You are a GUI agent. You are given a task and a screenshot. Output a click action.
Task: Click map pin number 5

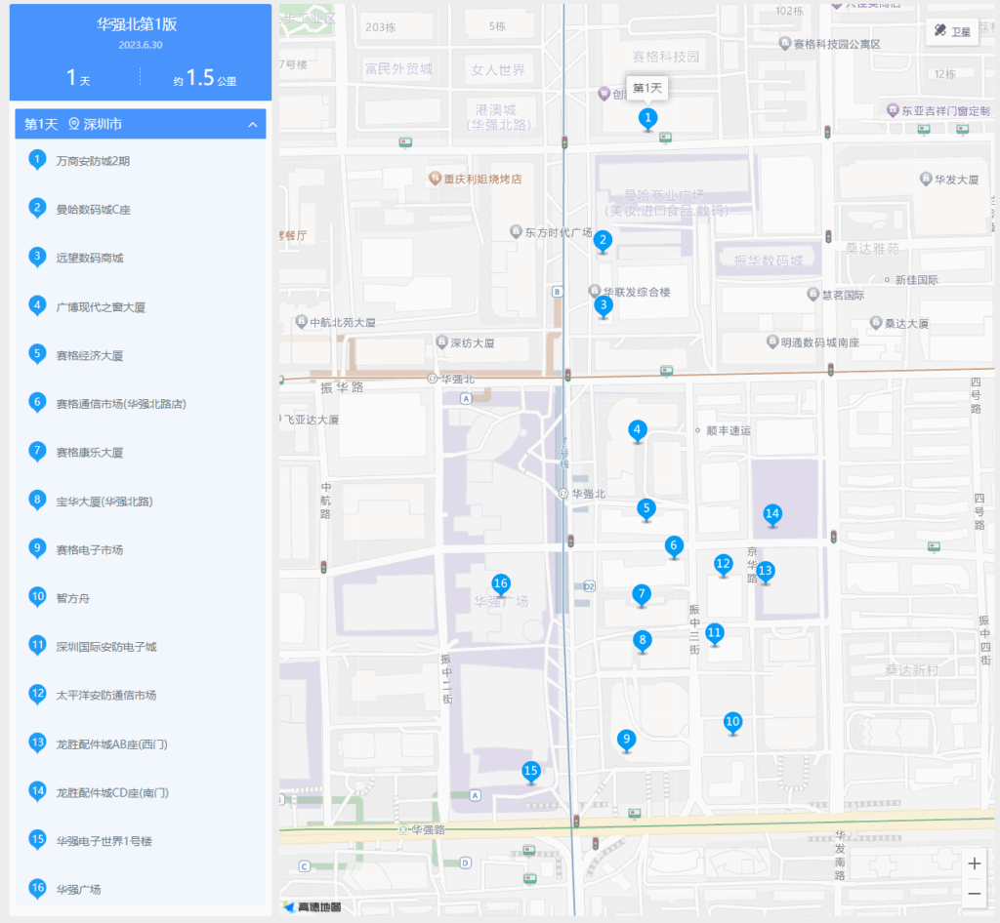(x=646, y=509)
